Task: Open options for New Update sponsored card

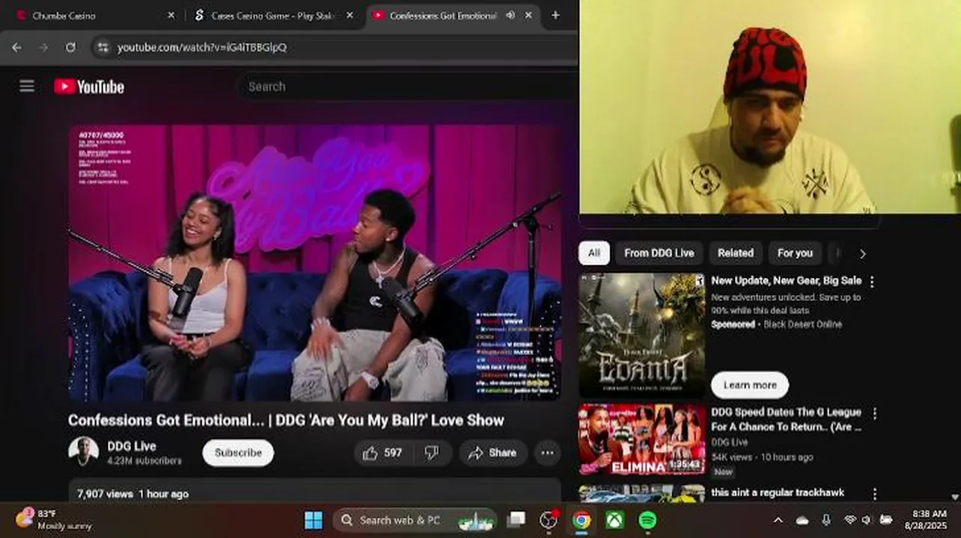Action: (871, 282)
